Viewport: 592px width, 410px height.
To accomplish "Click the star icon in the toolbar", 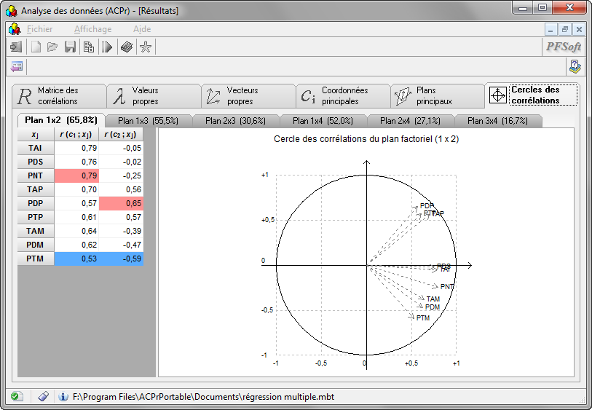I will 146,47.
